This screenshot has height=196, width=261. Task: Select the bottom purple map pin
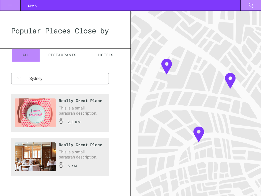[199, 134]
